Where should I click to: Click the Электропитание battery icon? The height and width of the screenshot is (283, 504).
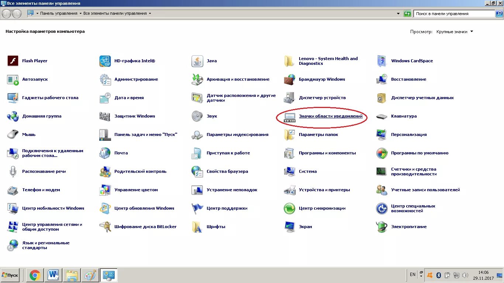tap(382, 227)
